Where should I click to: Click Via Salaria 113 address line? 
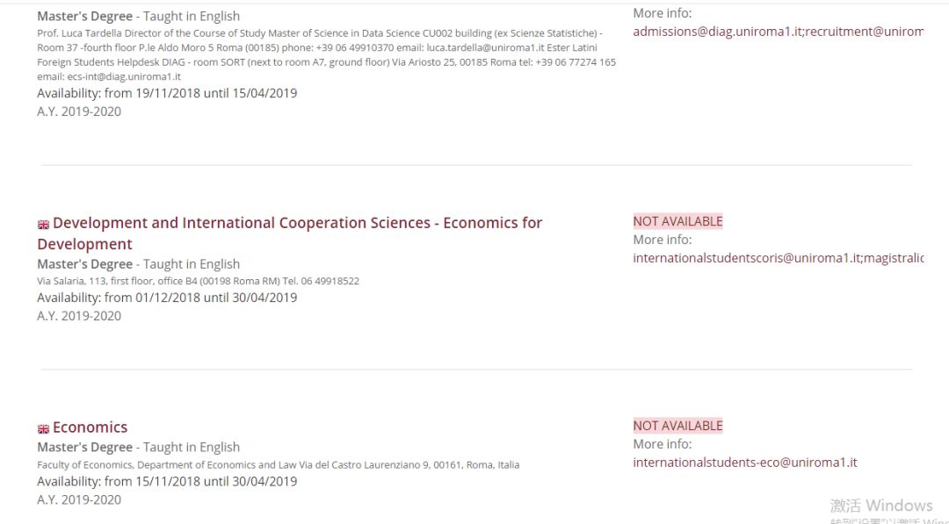coord(198,281)
